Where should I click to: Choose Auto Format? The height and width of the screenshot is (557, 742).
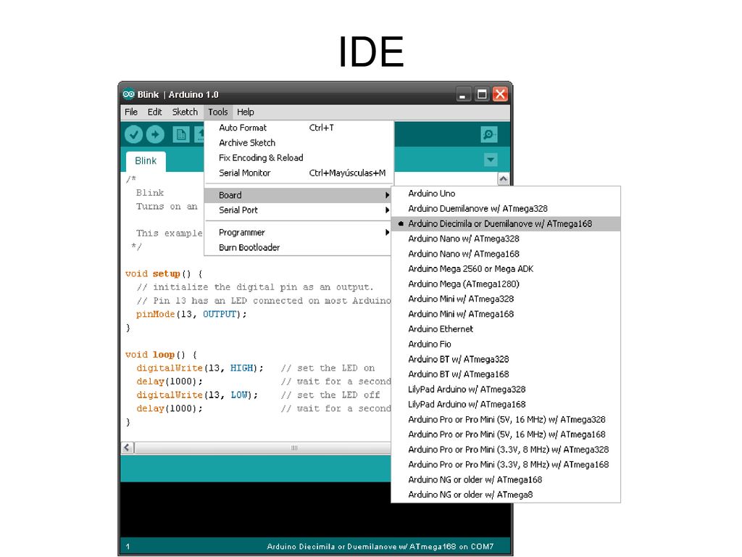299,128
